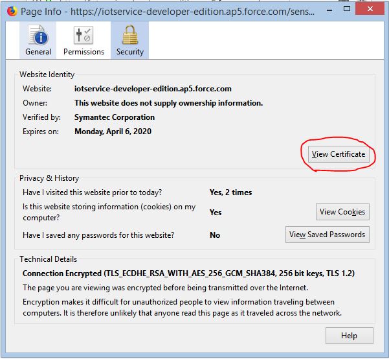
Task: Switch to the Permissions tab
Action: (x=83, y=40)
